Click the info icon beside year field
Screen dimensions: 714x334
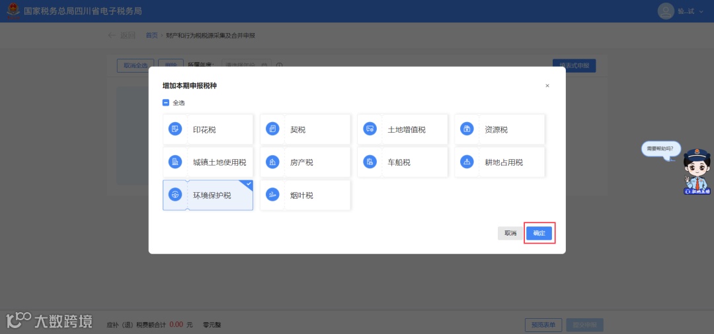279,65
